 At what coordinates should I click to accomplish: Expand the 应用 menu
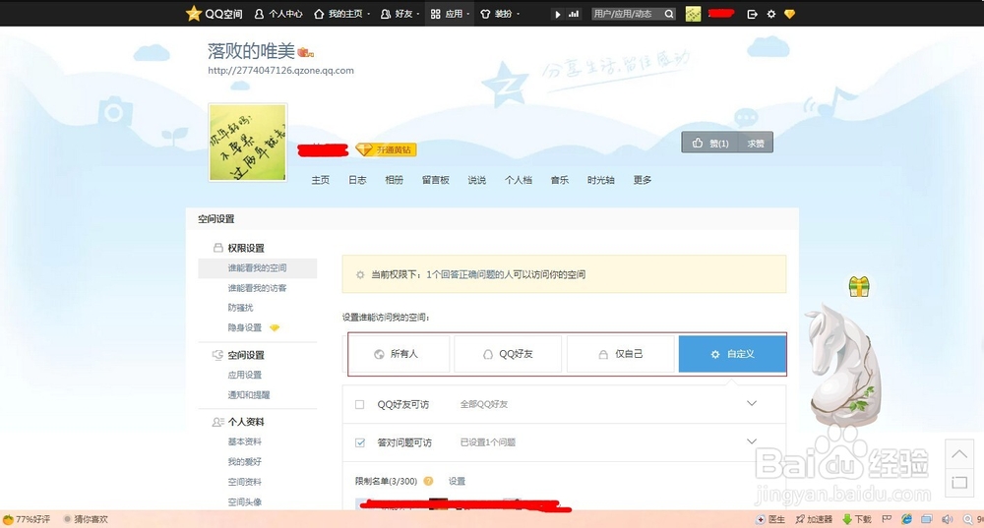(450, 14)
